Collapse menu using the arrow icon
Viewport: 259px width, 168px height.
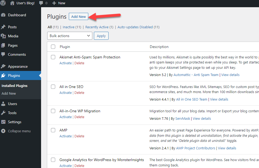click(x=3, y=131)
